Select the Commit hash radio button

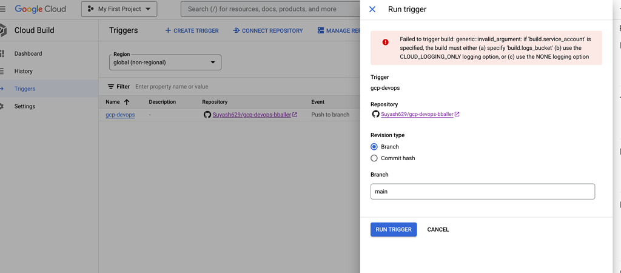[x=374, y=158]
